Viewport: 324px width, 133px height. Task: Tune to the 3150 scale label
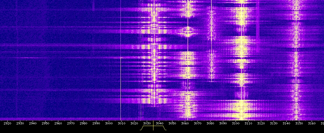[x=299, y=123]
